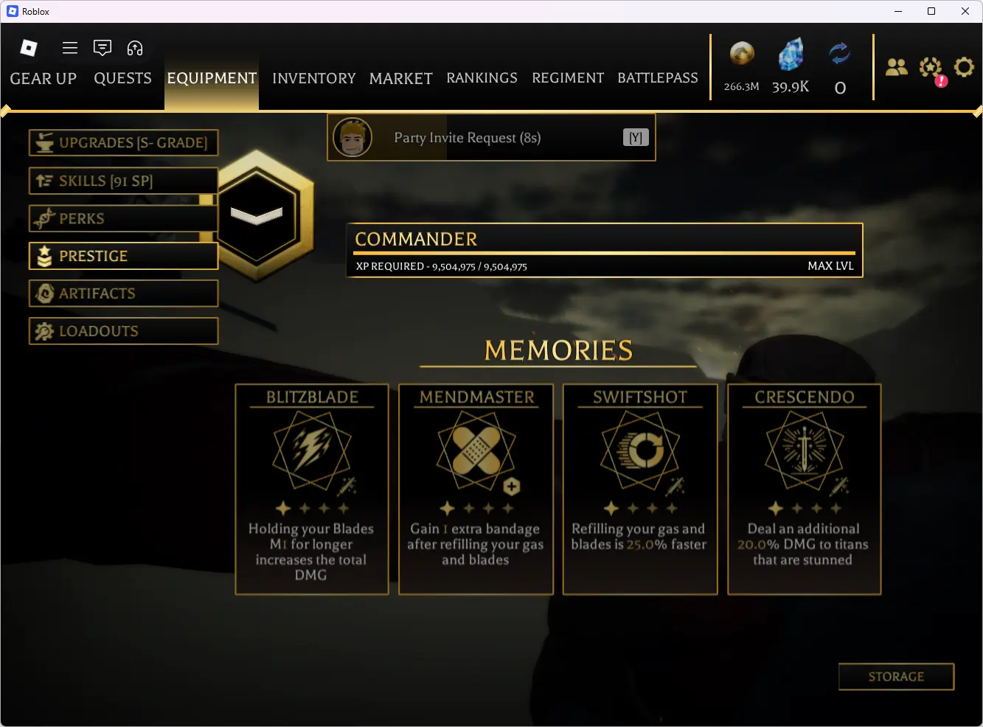This screenshot has height=727, width=983.
Task: Switch to the INVENTORY tab
Action: 313,78
